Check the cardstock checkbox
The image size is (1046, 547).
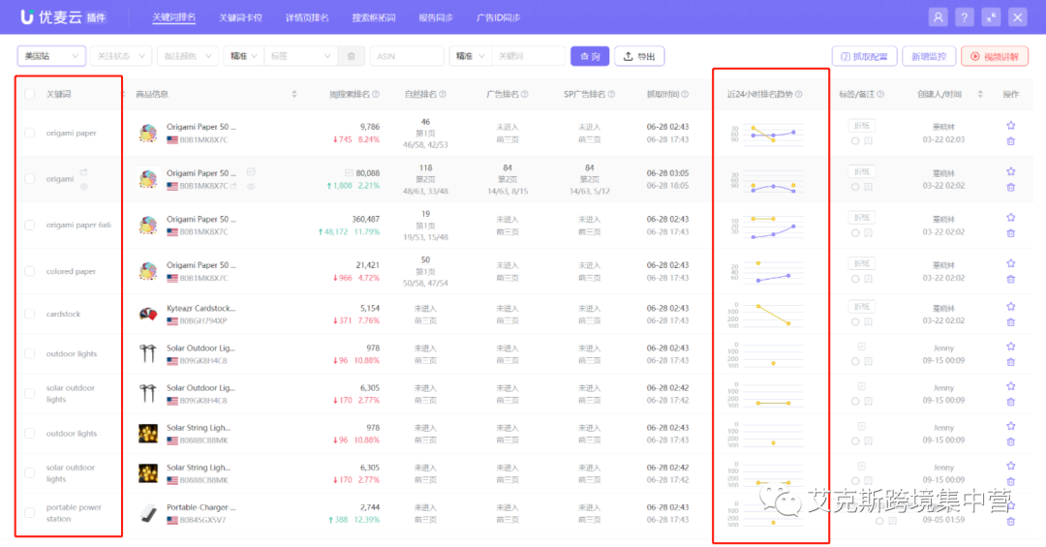coord(29,314)
